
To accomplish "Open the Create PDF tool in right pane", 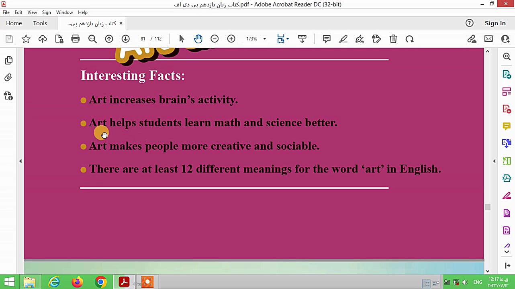I will coord(507,109).
